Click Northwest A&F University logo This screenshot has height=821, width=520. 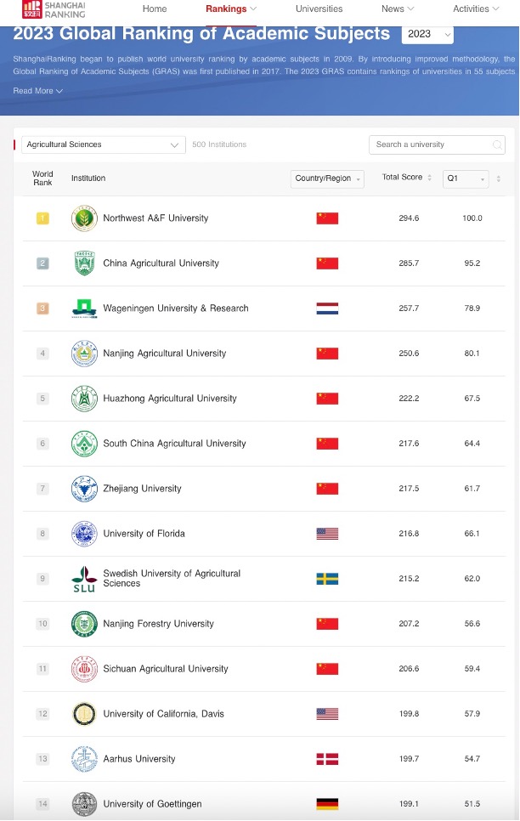tap(84, 218)
